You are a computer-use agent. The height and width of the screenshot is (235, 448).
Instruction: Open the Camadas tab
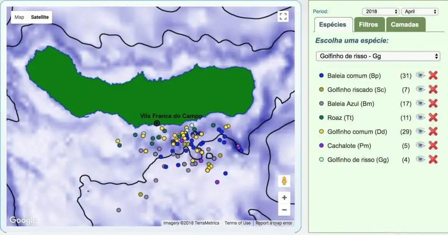[x=405, y=25]
